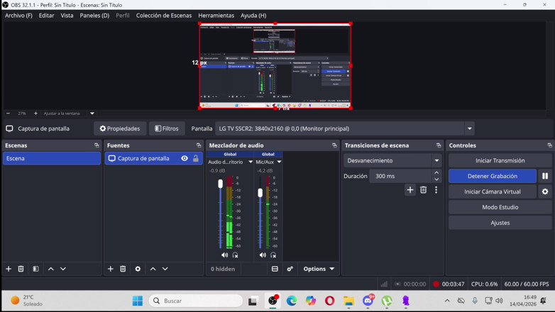Add a new source in Fuentes panel

point(111,269)
